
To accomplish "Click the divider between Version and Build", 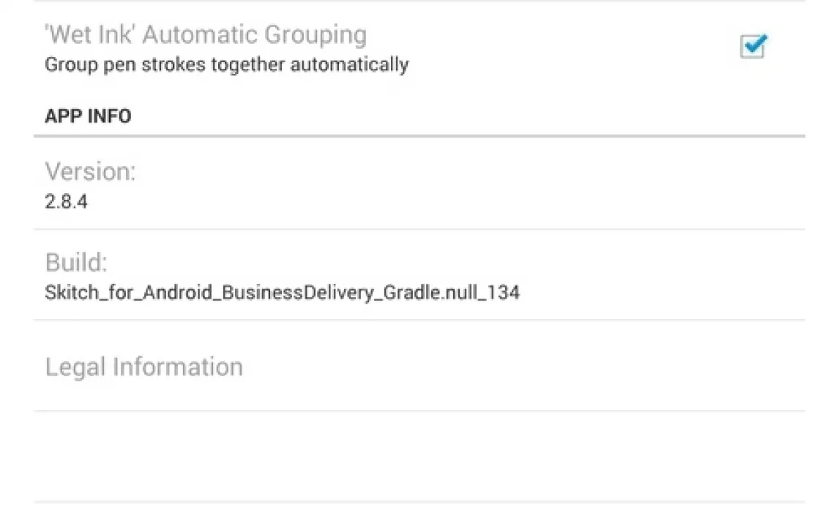I will click(419, 229).
